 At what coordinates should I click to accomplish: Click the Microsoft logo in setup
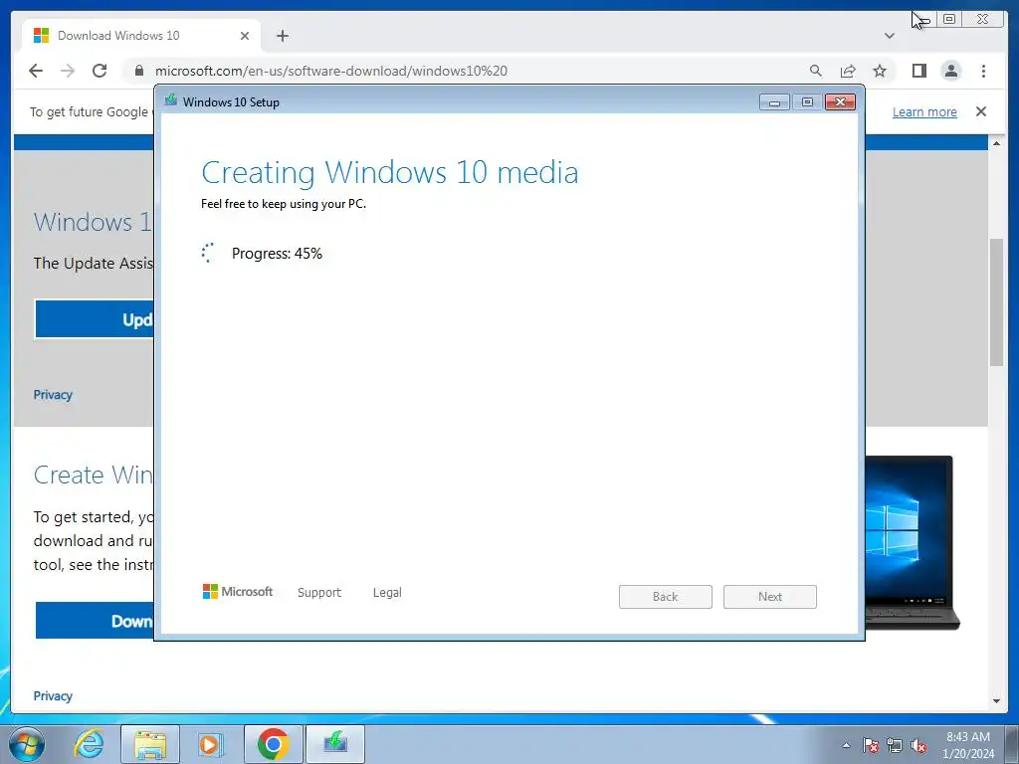238,591
